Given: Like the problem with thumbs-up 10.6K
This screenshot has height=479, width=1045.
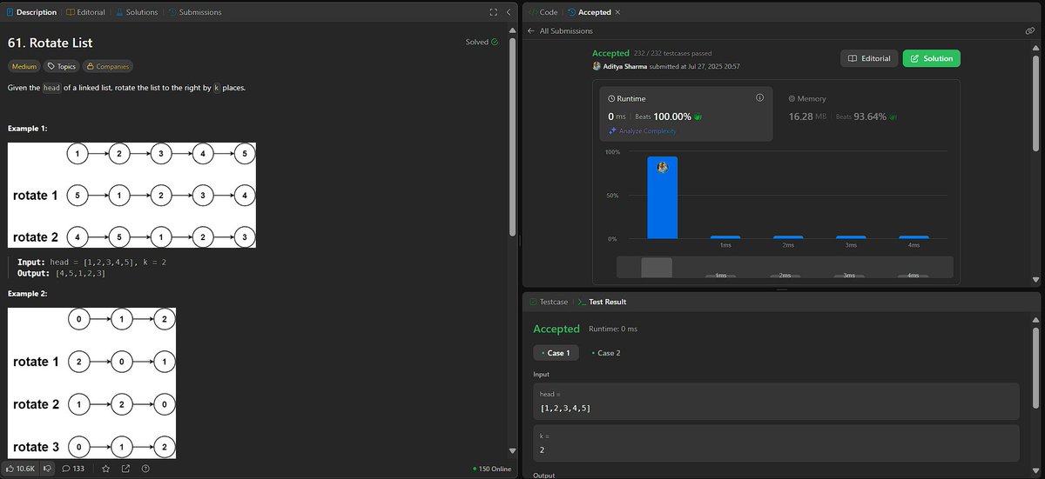Looking at the screenshot, I should click(22, 469).
